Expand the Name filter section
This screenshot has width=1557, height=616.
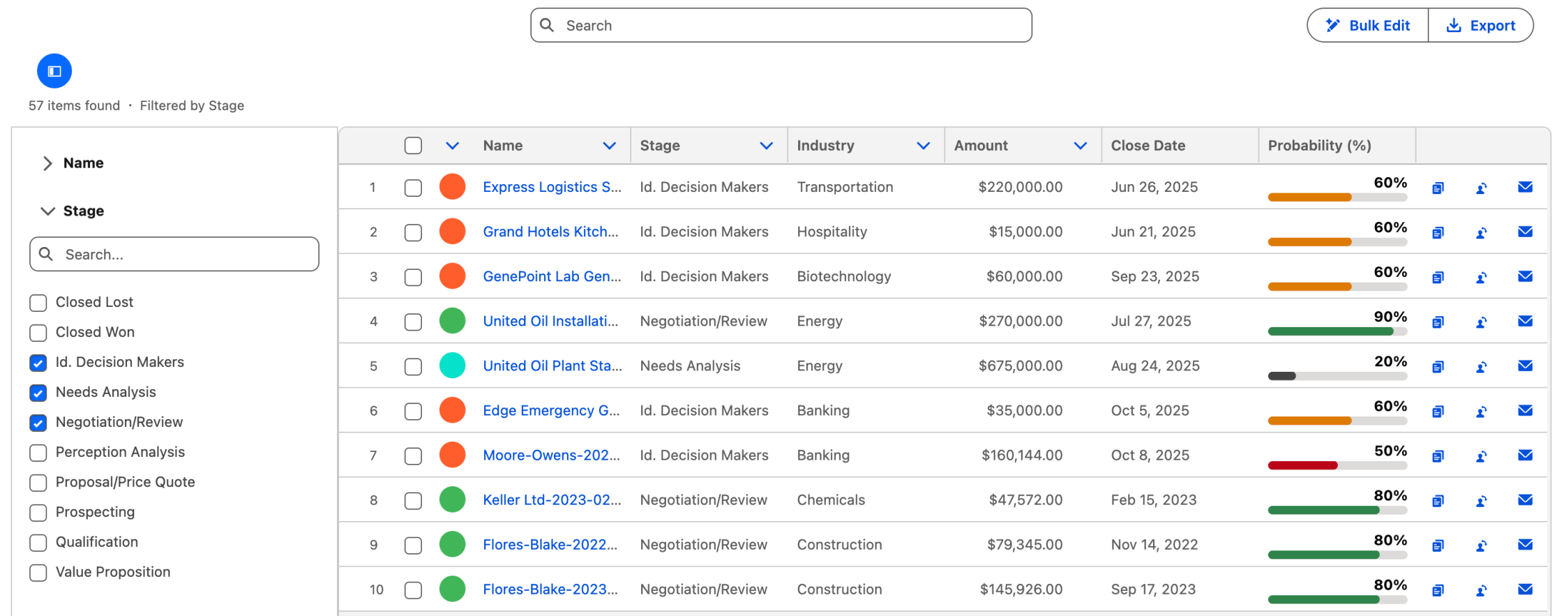pyautogui.click(x=47, y=163)
